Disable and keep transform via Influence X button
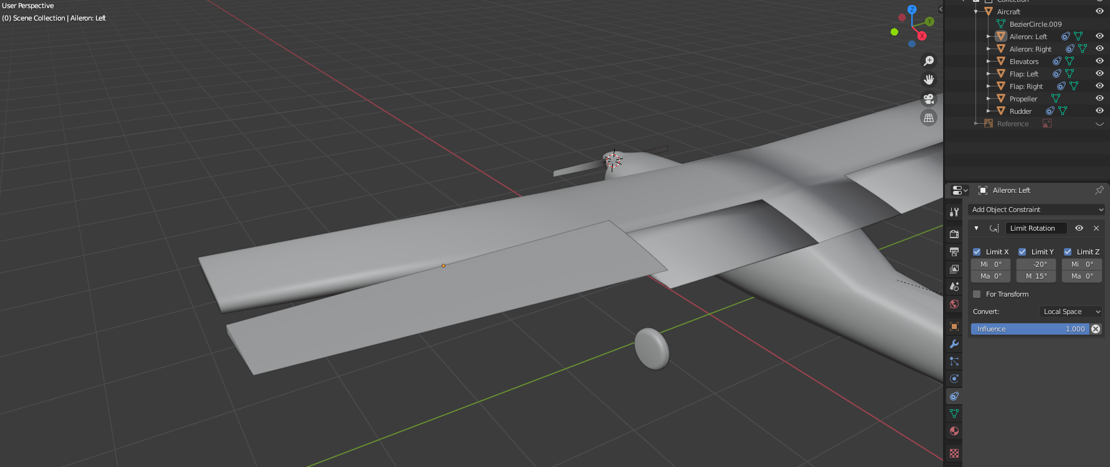The image size is (1110, 467). coord(1096,329)
